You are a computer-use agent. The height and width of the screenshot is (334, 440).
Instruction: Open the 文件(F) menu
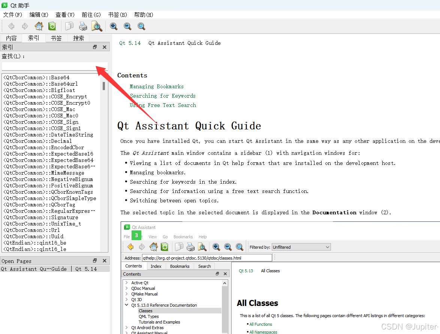[x=13, y=15]
